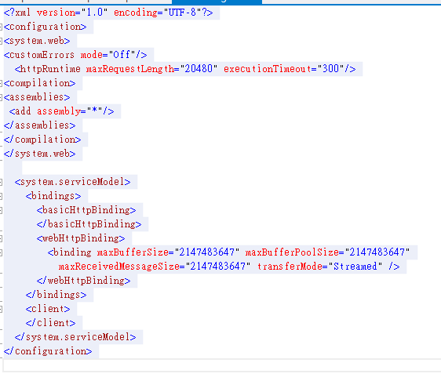Click the maxReceivedMessageSize attribute name
The width and height of the screenshot is (441, 381).
point(119,267)
